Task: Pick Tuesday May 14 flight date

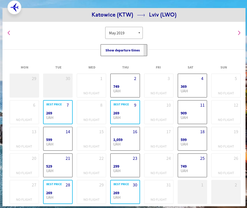Action: 58,139
